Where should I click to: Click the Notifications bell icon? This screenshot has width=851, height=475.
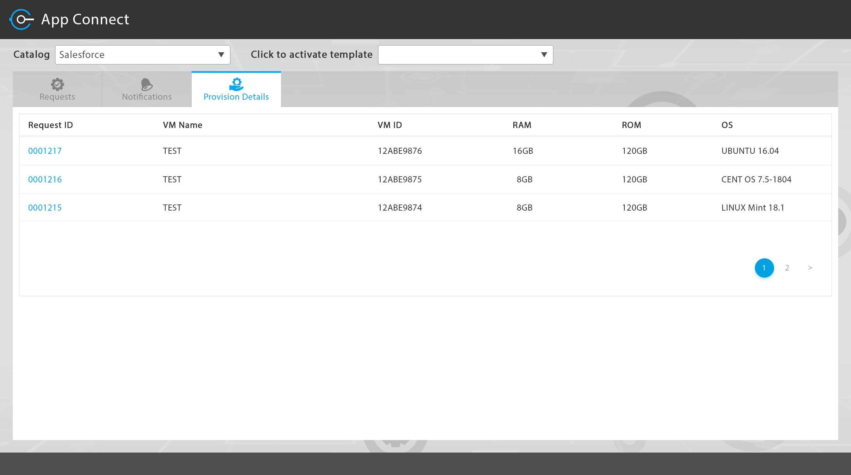pyautogui.click(x=147, y=84)
